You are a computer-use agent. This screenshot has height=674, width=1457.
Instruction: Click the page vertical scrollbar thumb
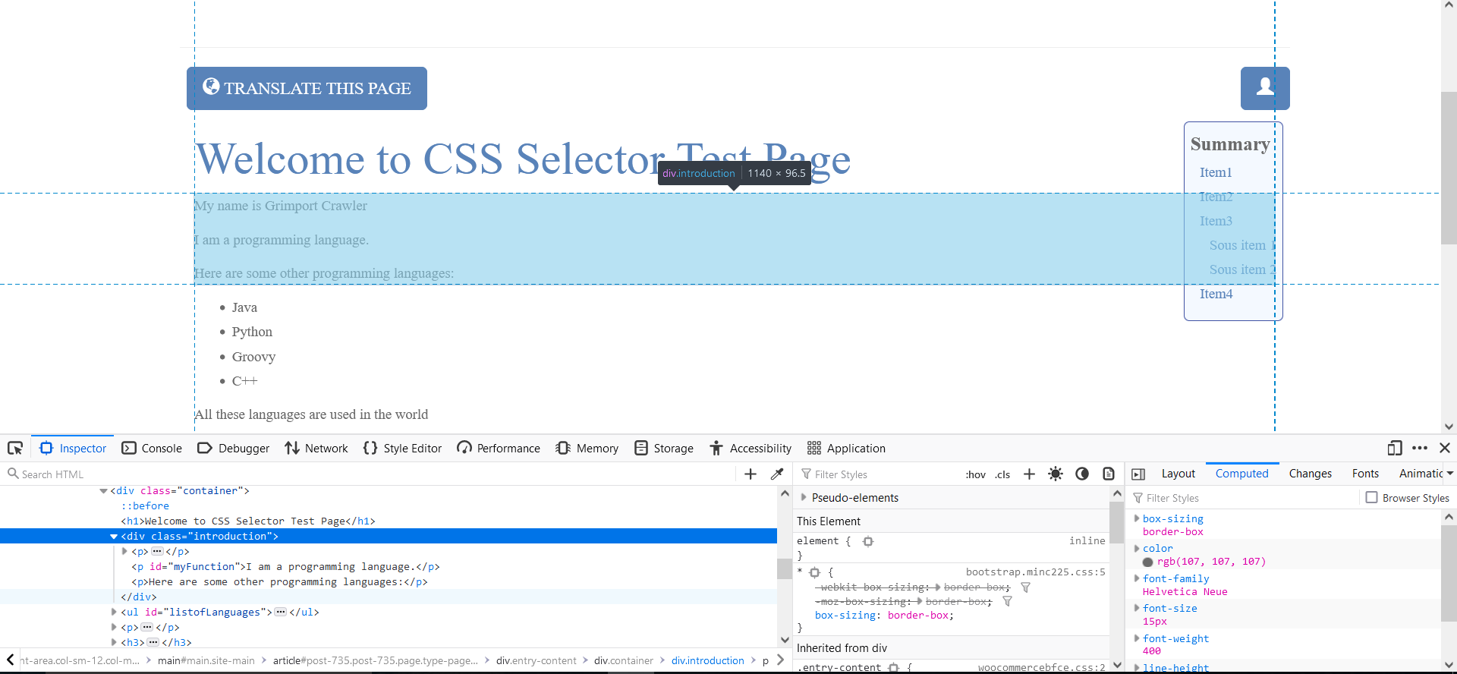coord(1449,168)
